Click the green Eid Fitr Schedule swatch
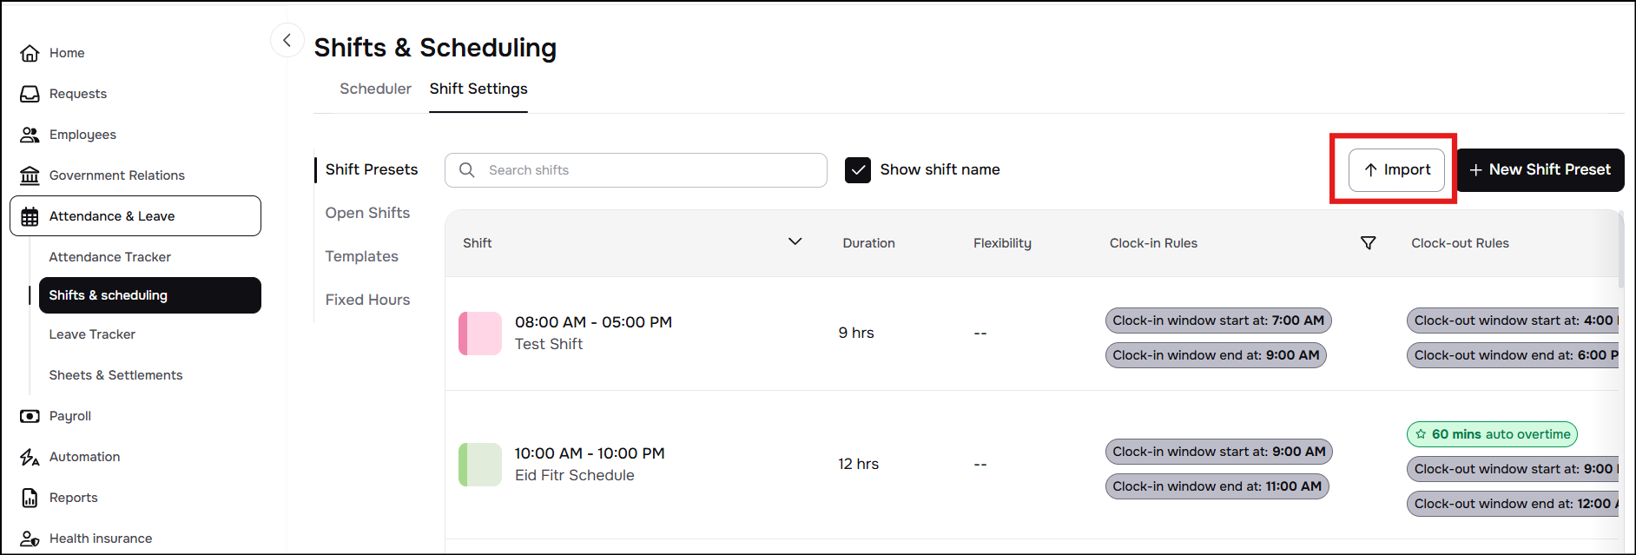This screenshot has height=555, width=1636. pos(480,465)
